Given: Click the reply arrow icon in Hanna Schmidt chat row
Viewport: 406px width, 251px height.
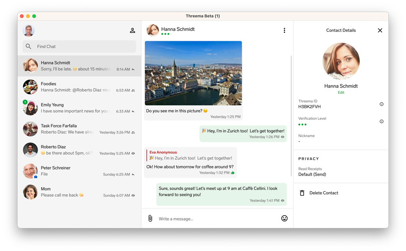Looking at the screenshot, I should click(x=133, y=69).
